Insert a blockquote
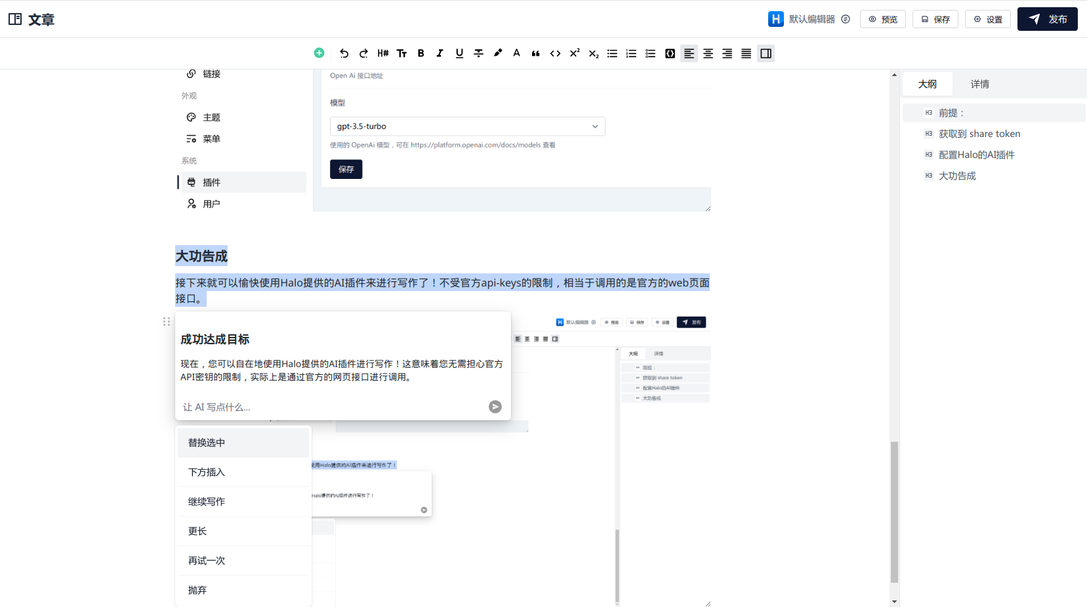 point(536,54)
